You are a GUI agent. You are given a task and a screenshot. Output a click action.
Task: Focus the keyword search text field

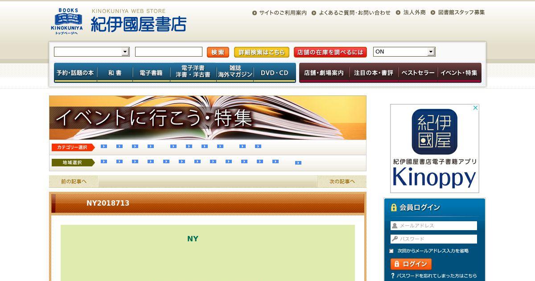(x=169, y=52)
